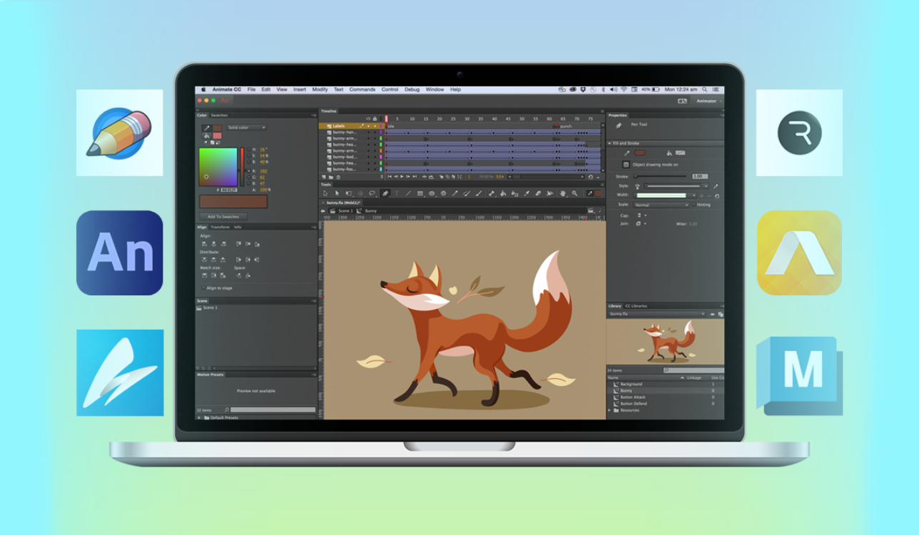The width and height of the screenshot is (919, 535).
Task: Collapse the Fill and Stroke section
Action: coord(610,143)
